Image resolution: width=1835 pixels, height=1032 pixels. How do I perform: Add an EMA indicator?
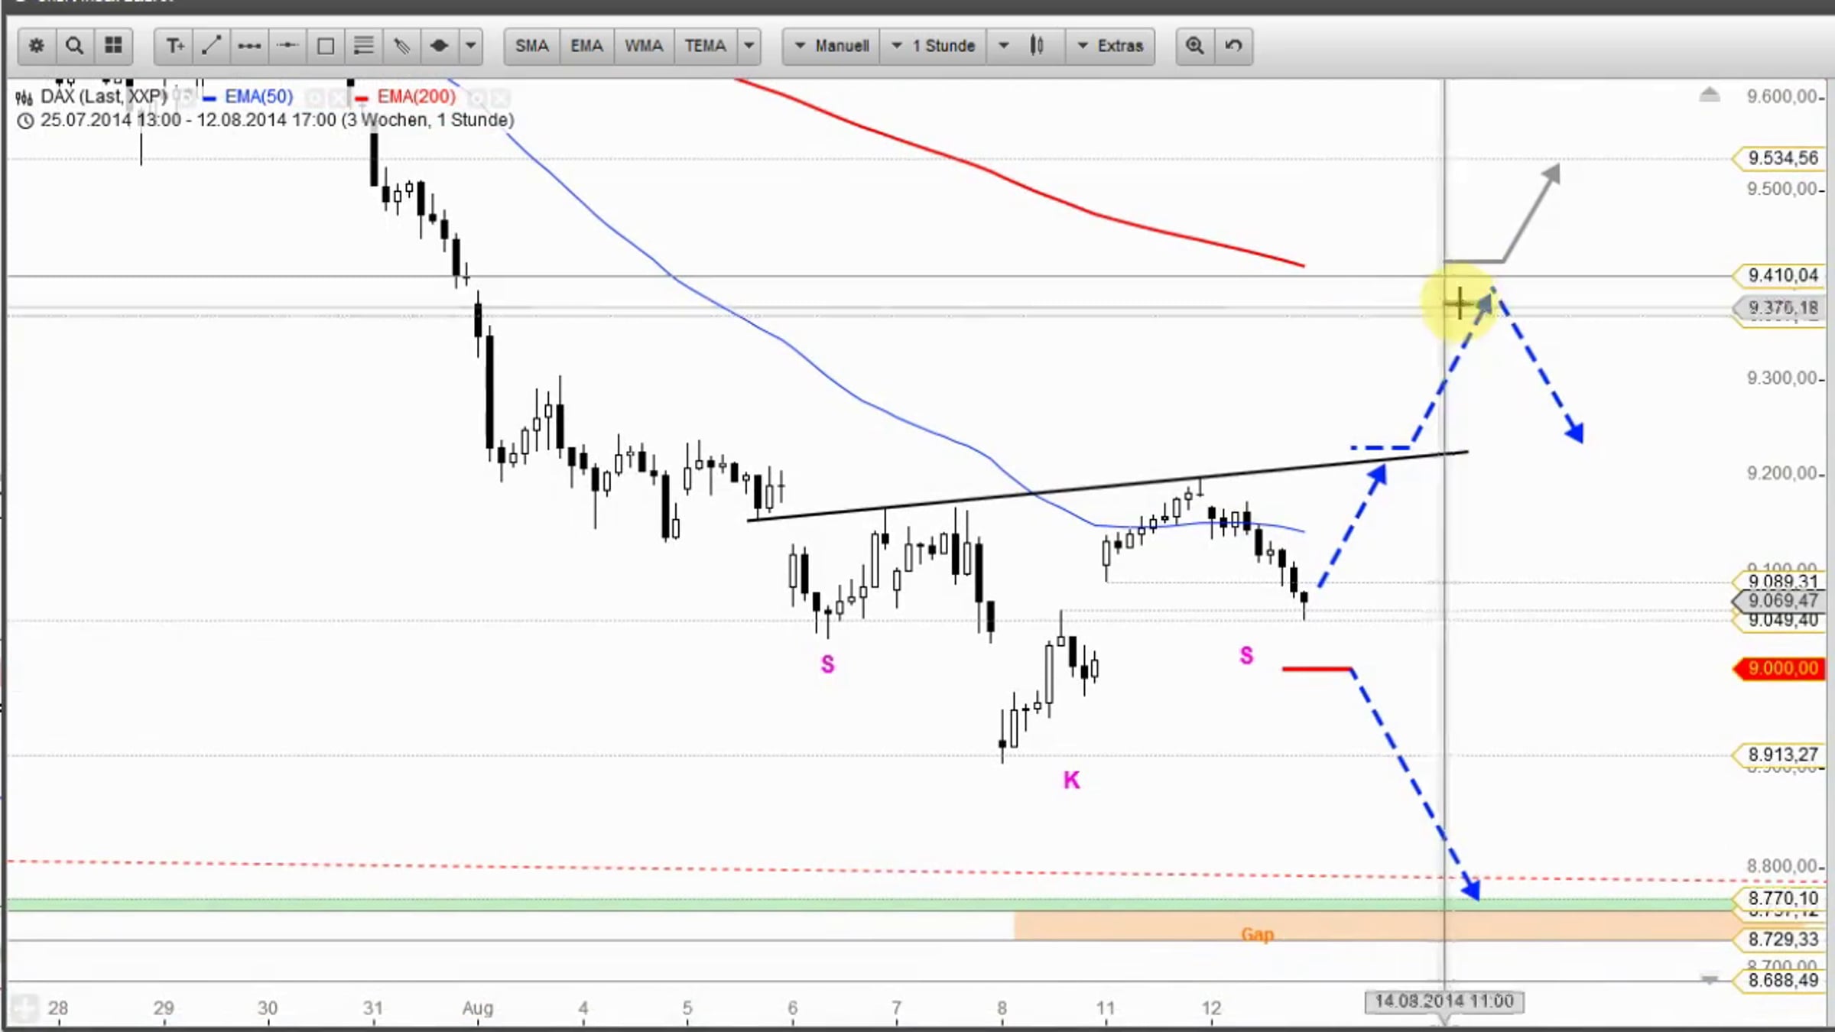(x=587, y=46)
